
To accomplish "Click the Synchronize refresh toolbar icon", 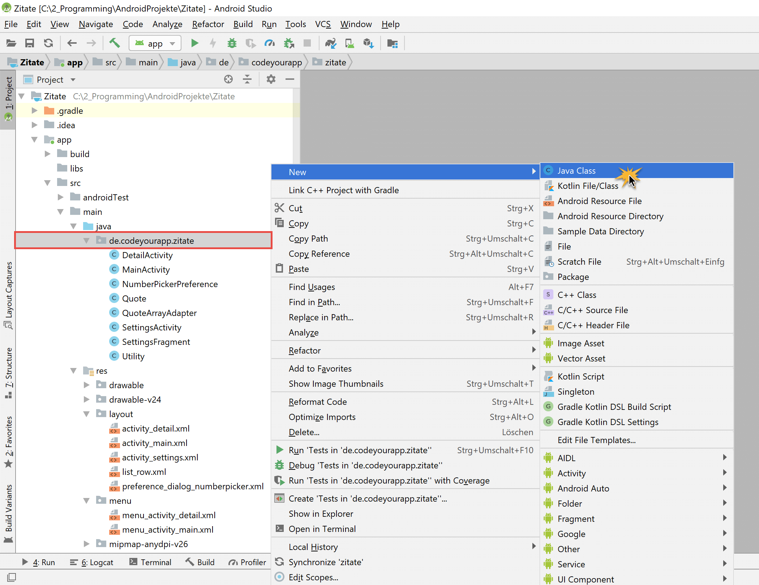I will [48, 43].
